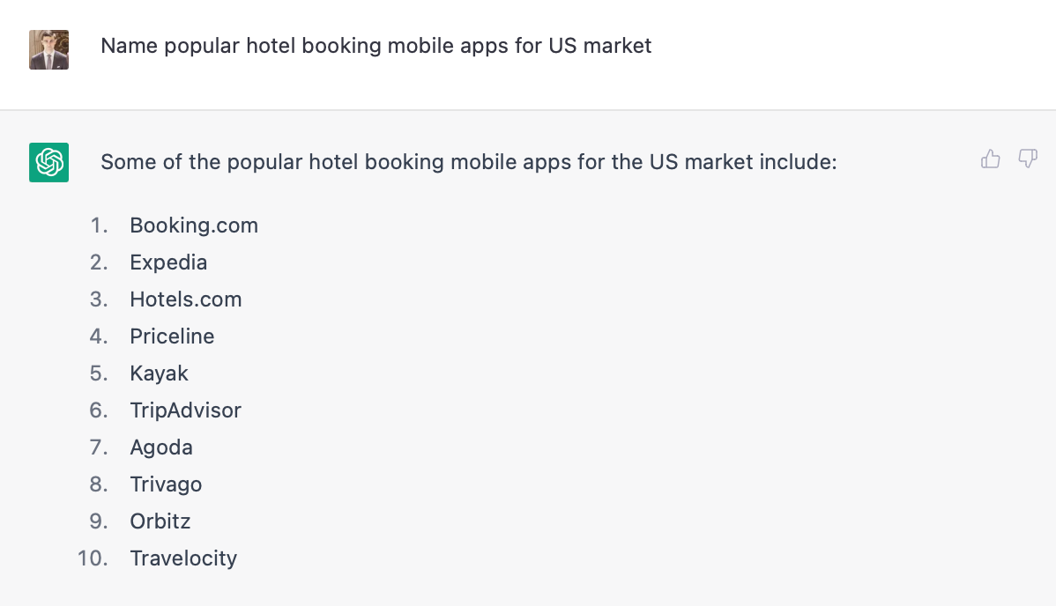The height and width of the screenshot is (606, 1056).
Task: Click TripAdvisor in the numbered list
Action: 185,410
